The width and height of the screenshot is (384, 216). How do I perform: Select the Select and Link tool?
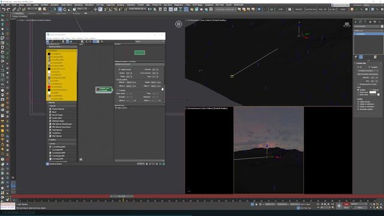(x=14, y=10)
